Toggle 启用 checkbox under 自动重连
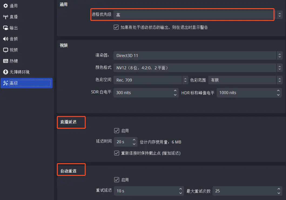Viewport: 286px width, 200px height. 117,180
